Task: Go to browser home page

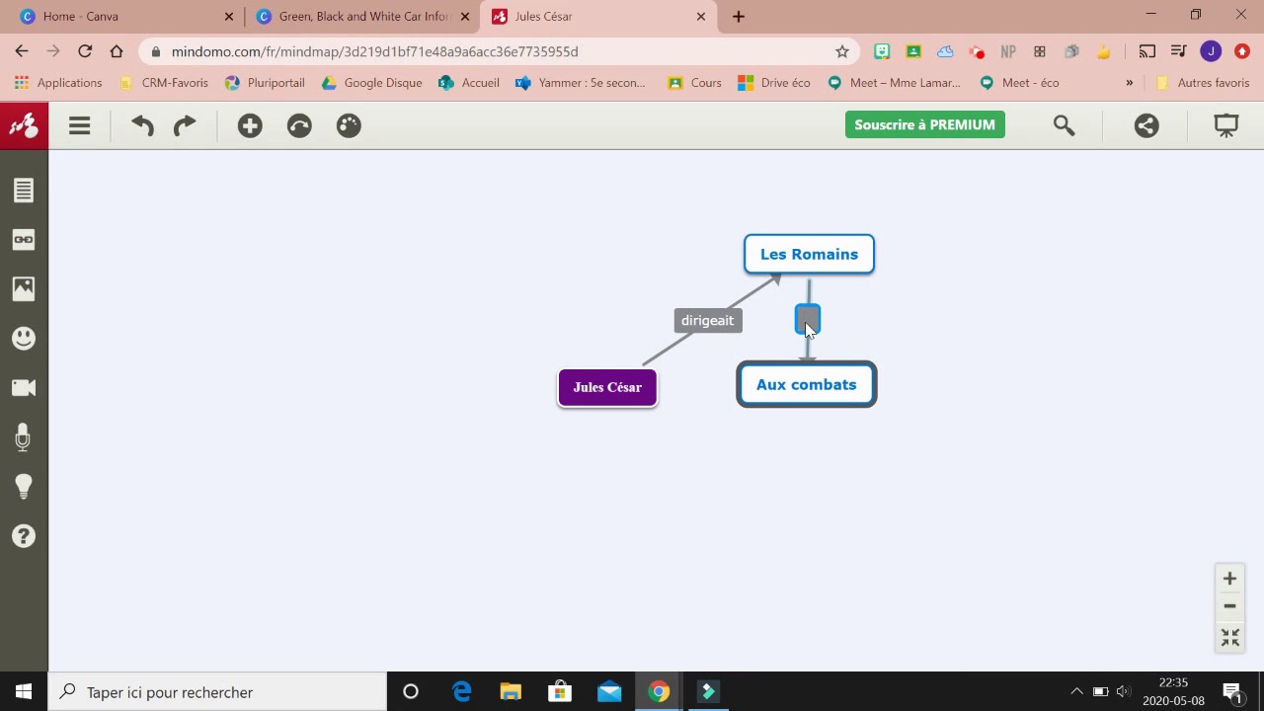Action: pos(117,51)
